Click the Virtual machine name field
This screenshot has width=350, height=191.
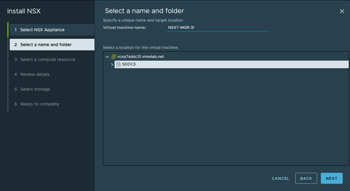click(218, 28)
